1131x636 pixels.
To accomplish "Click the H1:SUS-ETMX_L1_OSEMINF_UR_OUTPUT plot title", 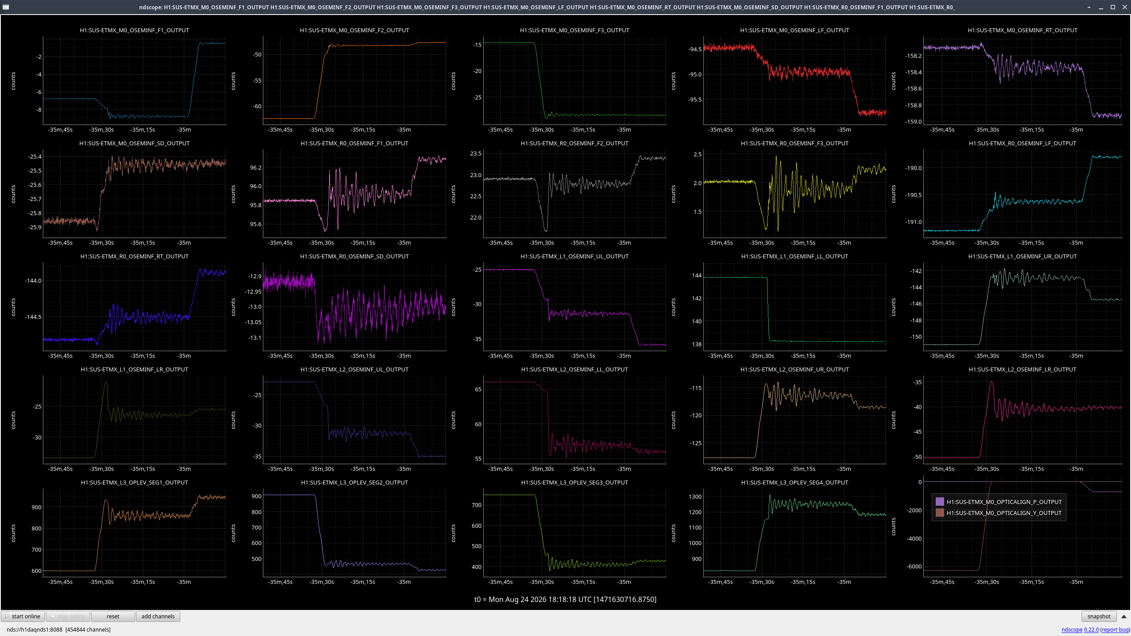I will (1022, 256).
